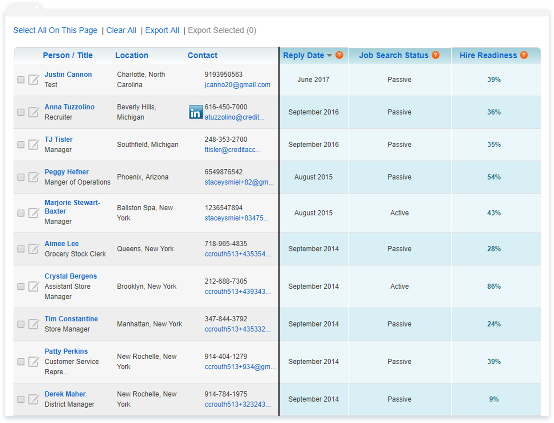Click staceysmiel+82@gm... email link
The height and width of the screenshot is (423, 554).
pyautogui.click(x=239, y=182)
